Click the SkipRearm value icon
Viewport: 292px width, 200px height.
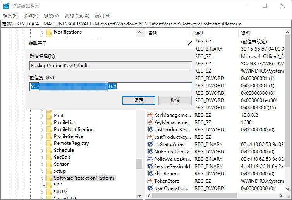(x=150, y=173)
